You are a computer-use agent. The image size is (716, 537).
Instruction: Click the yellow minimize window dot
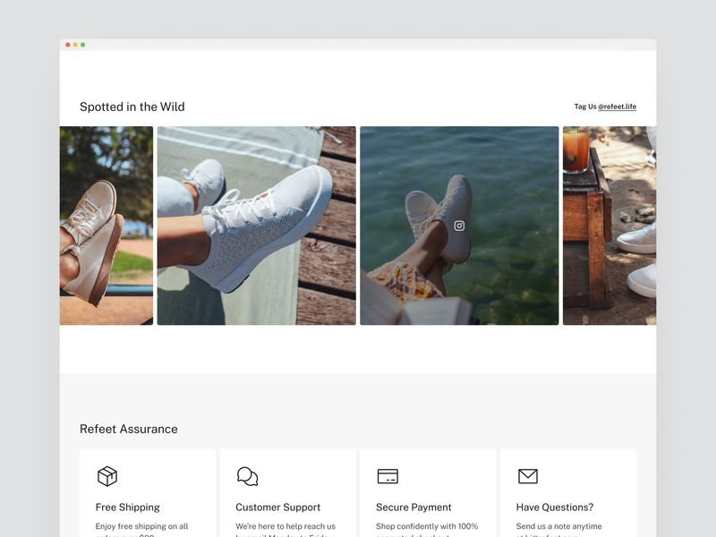(x=75, y=45)
